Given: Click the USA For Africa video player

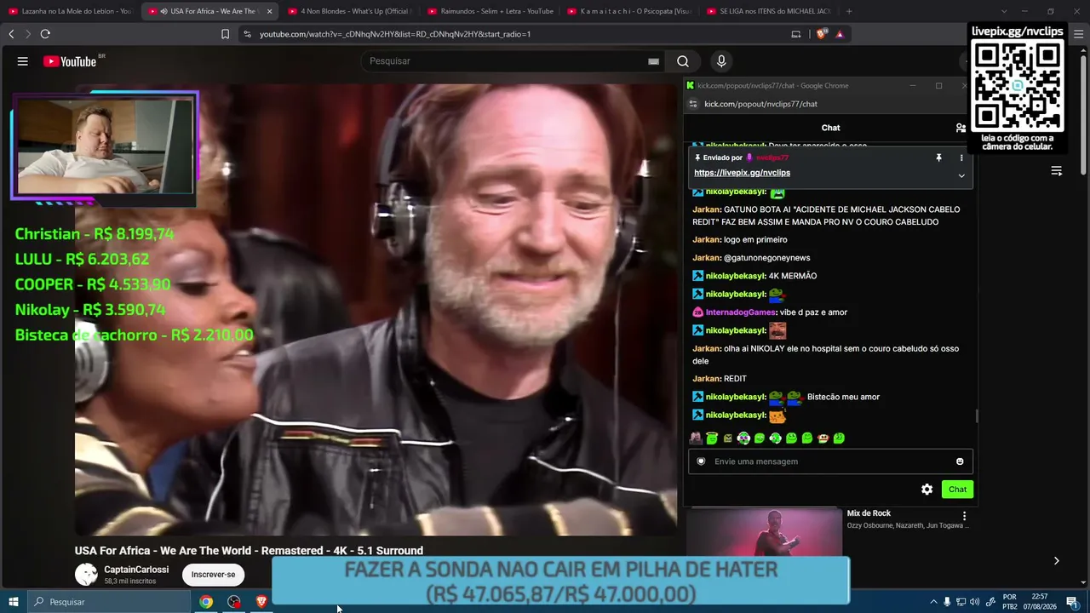Looking at the screenshot, I should pos(376,310).
